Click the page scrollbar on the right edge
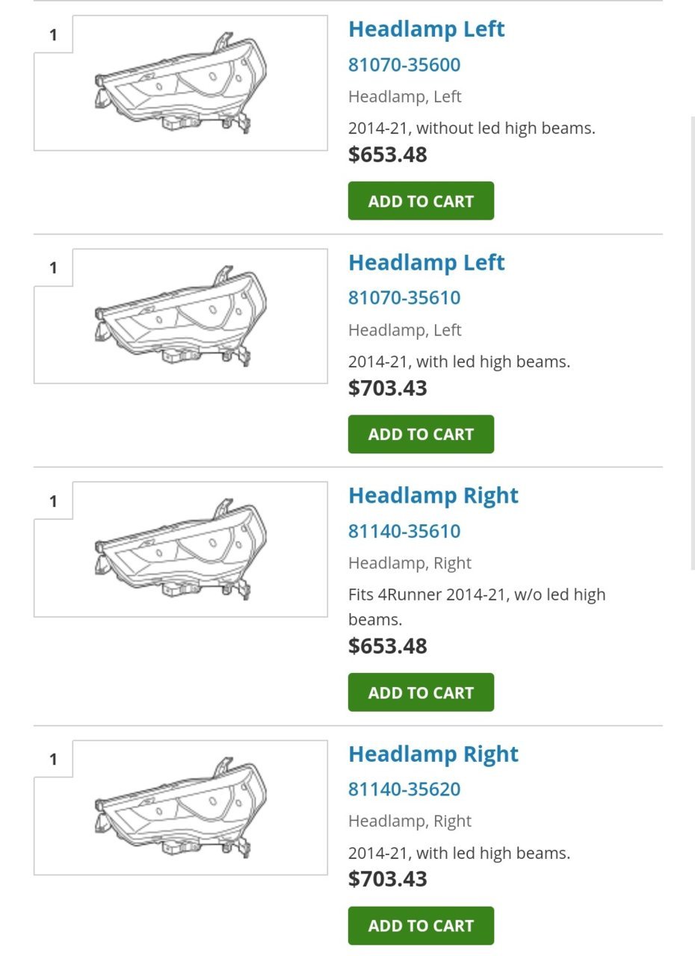Screen dimensions: 695x956 pos(692,344)
